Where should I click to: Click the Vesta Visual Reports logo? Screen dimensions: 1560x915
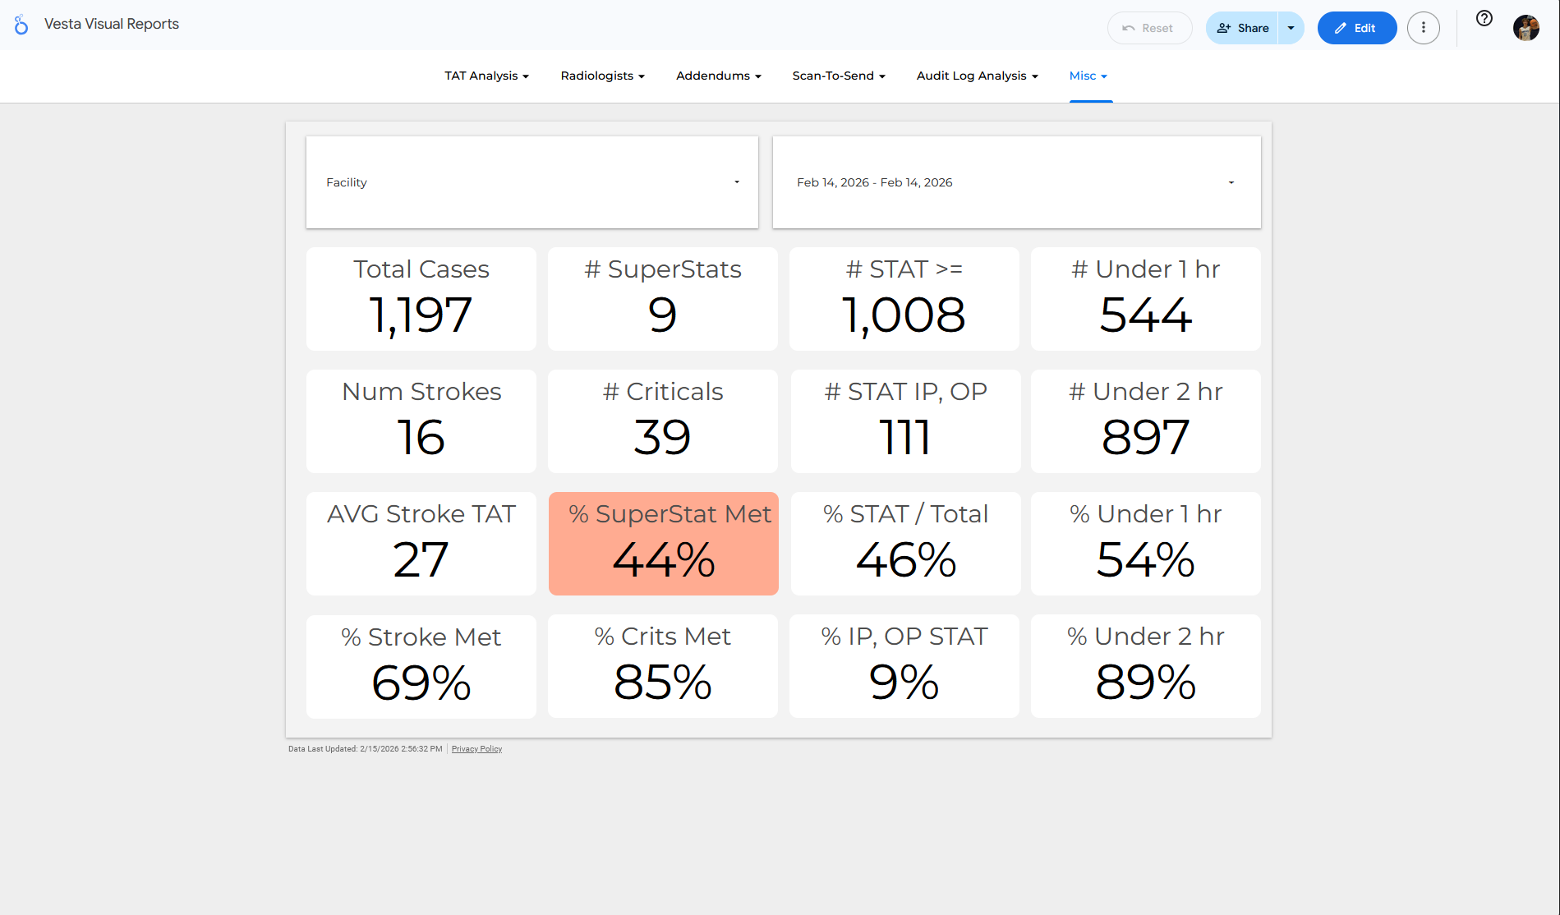(21, 25)
